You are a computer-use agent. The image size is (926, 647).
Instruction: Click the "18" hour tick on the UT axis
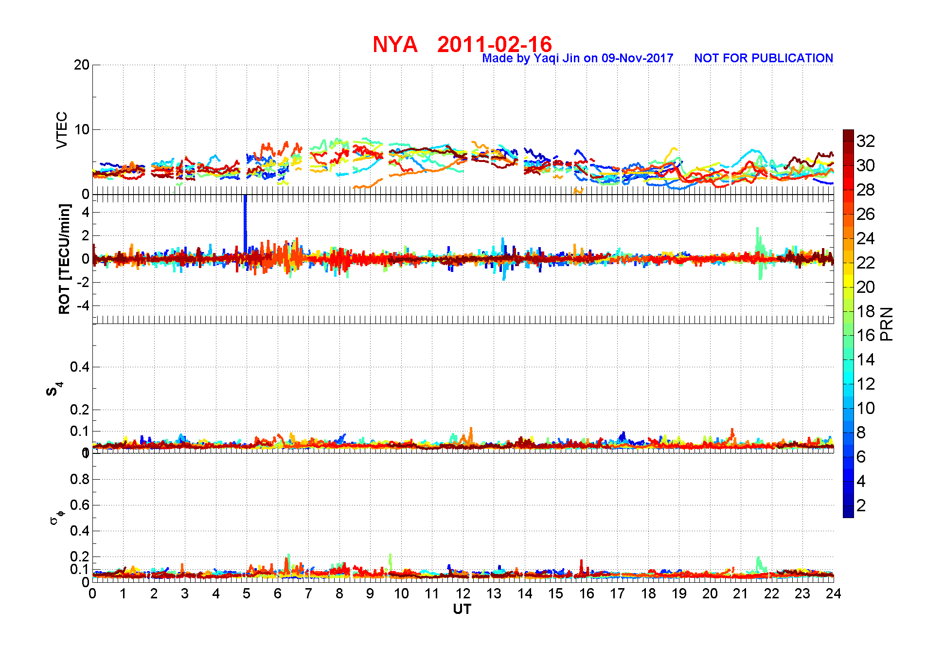tap(648, 593)
